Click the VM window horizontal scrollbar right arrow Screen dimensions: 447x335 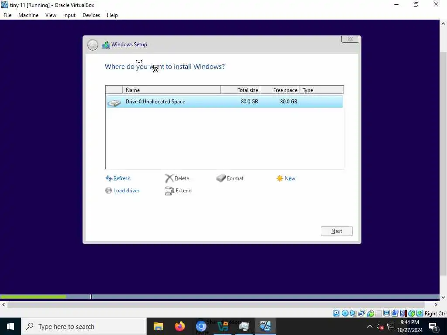click(436, 304)
